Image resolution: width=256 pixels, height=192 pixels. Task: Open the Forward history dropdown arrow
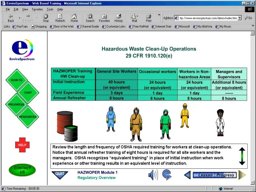pos(37,18)
